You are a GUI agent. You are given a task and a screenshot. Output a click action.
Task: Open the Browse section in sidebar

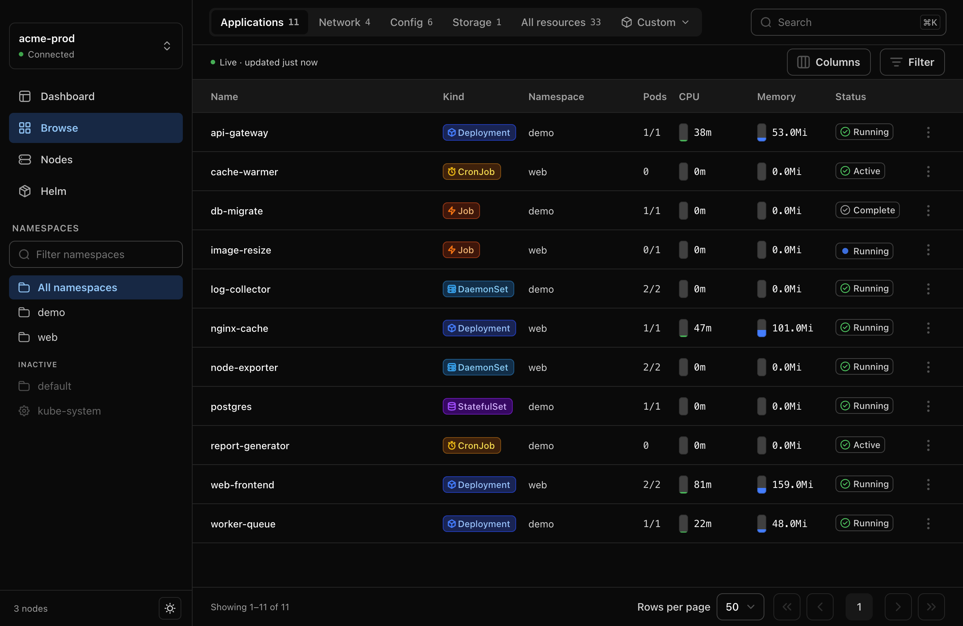point(96,128)
